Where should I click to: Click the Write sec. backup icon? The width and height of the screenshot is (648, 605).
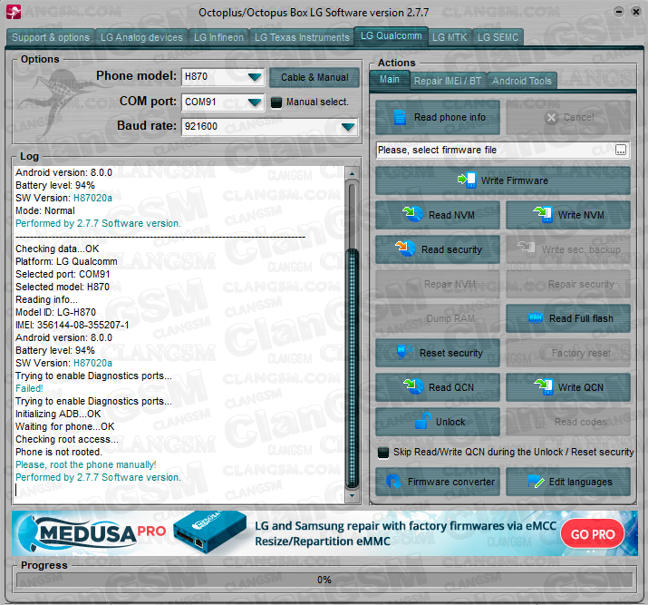[x=527, y=248]
